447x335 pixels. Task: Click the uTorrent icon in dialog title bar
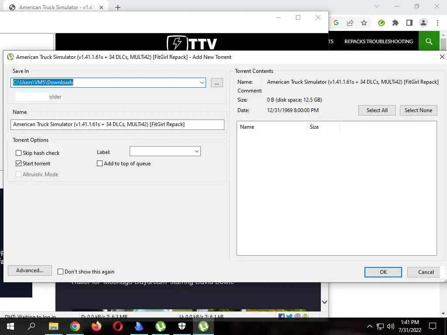10,57
